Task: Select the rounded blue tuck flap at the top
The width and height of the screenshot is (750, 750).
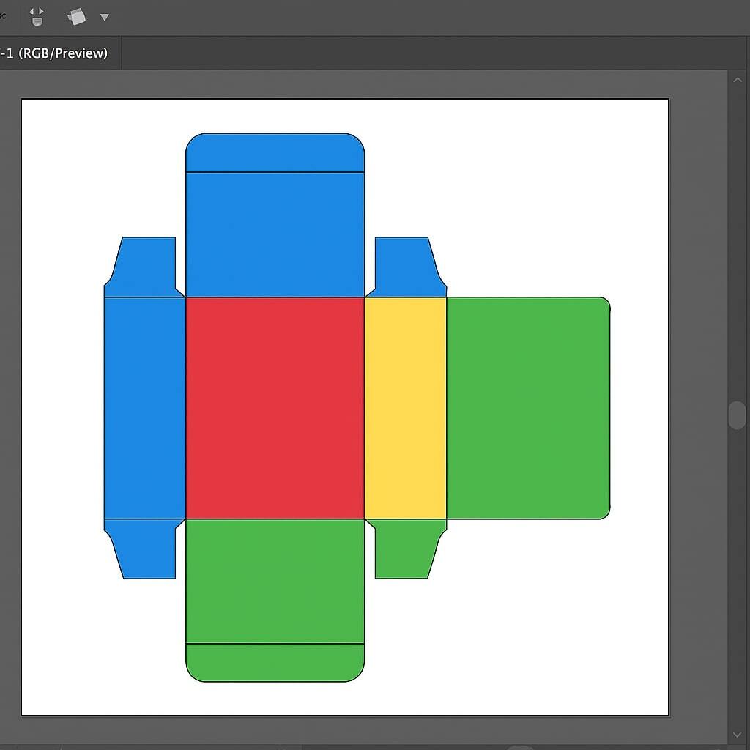Action: coord(275,152)
